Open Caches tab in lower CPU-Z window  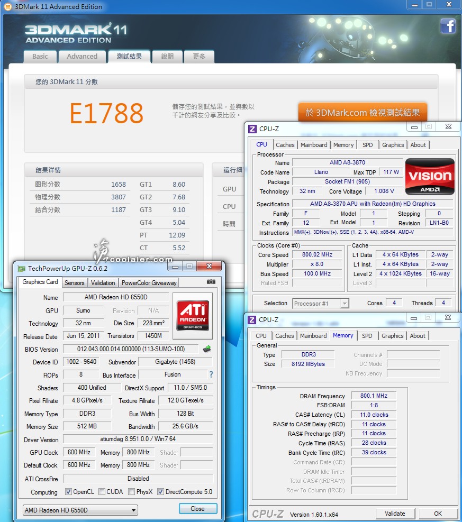285,336
